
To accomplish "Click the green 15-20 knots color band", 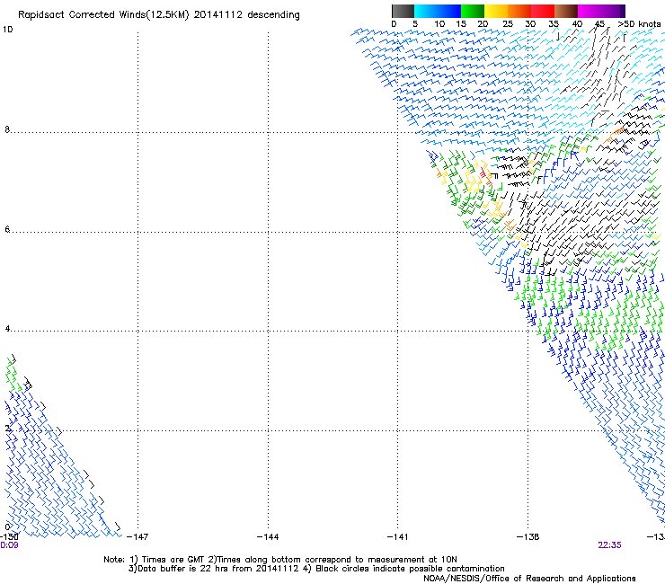I will [x=473, y=11].
